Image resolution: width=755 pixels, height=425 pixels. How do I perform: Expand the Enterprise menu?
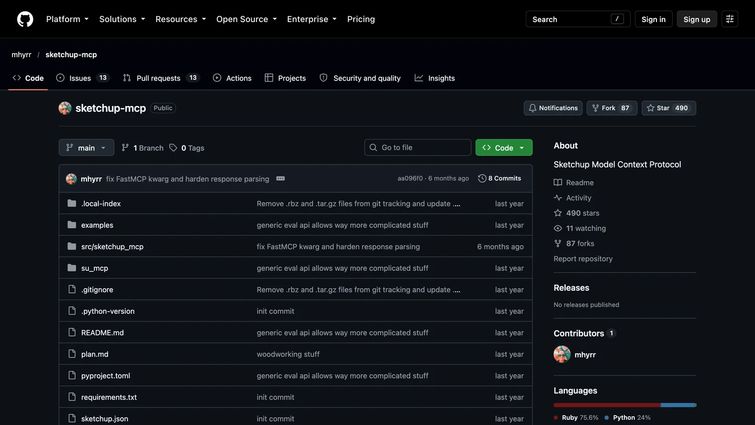click(312, 19)
